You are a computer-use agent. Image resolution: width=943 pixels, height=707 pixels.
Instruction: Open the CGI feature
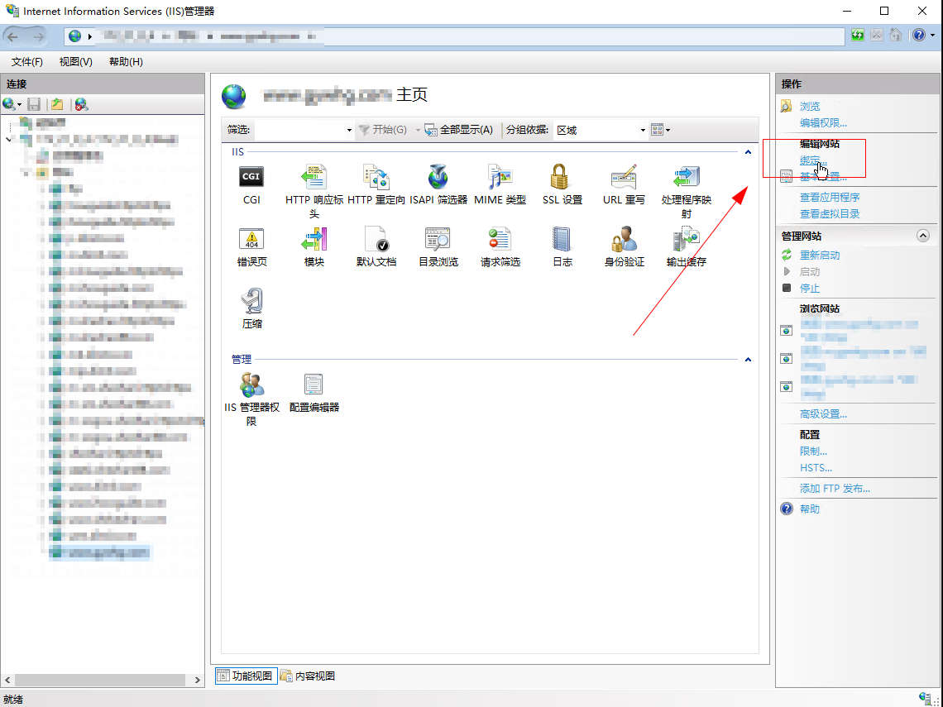coord(251,184)
